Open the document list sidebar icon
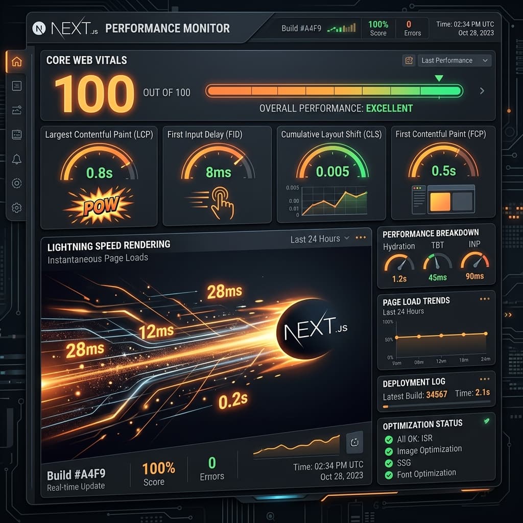This screenshot has height=523, width=523. pyautogui.click(x=17, y=86)
